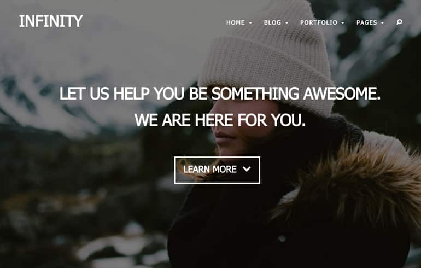Screen dimensions: 421x268
Task: Open the BLOG menu item
Action: click(272, 22)
